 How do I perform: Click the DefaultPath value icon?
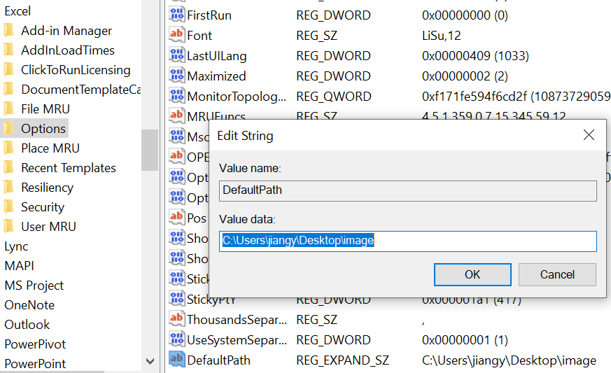(176, 360)
